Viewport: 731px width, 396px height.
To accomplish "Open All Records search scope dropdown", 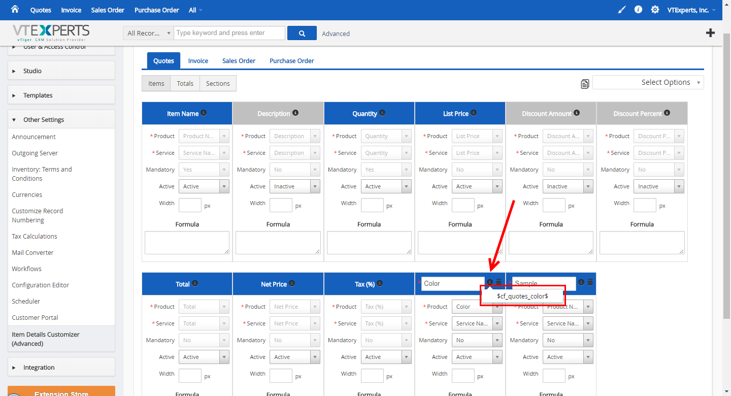I will coord(148,33).
